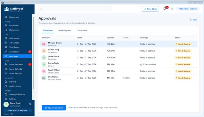Click the sidebar vertical scrollbar
Image resolution: width=204 pixels, height=117 pixels.
(x=33, y=53)
